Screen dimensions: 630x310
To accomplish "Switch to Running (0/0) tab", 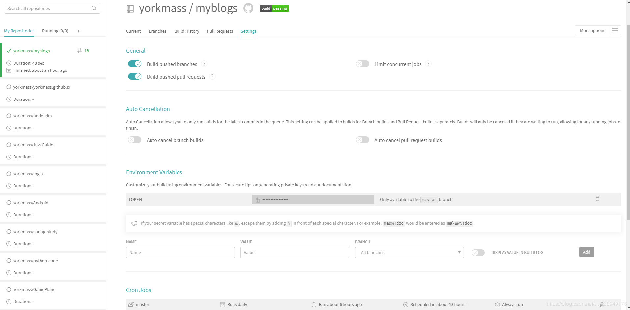I will [x=55, y=31].
